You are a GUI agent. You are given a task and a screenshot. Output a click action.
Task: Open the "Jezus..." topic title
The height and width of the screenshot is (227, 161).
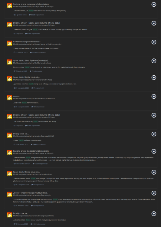tap(17, 96)
